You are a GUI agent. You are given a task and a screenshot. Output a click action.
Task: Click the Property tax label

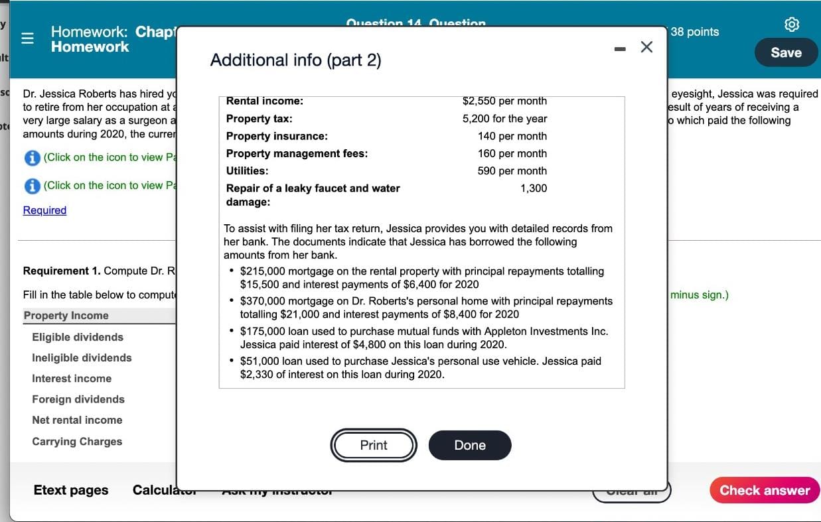coord(259,119)
